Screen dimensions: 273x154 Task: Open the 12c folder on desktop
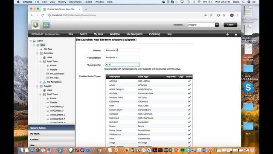click(x=248, y=107)
